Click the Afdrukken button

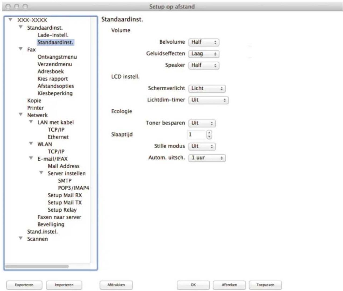(x=116, y=285)
